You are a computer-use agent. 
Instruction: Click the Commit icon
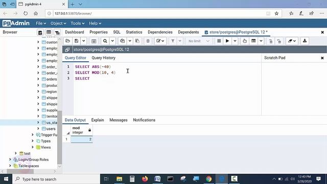[x=270, y=41]
